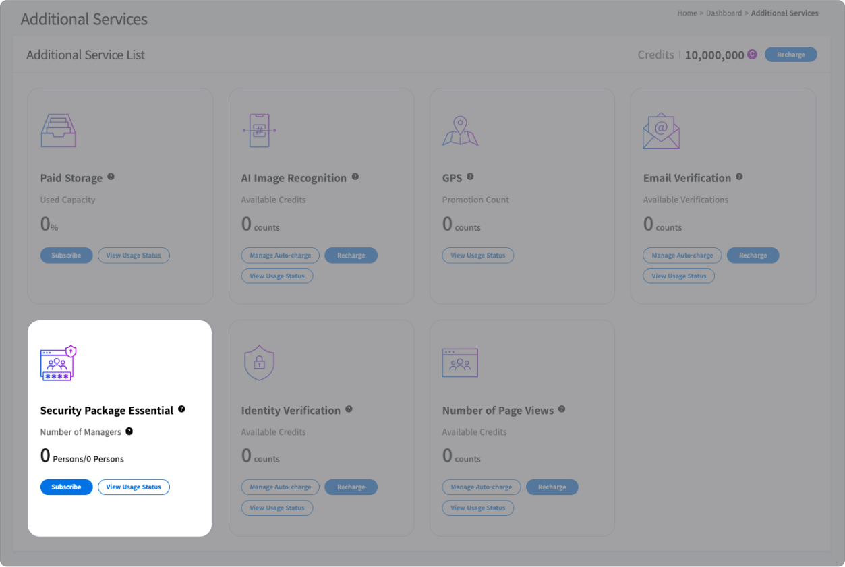Click the Email Verification envelope icon

661,130
